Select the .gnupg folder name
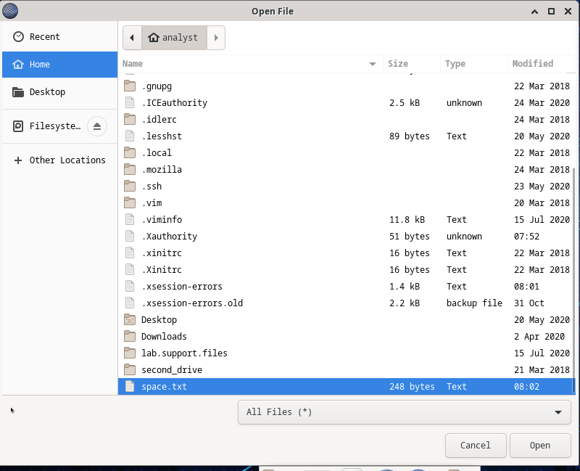 click(x=157, y=86)
